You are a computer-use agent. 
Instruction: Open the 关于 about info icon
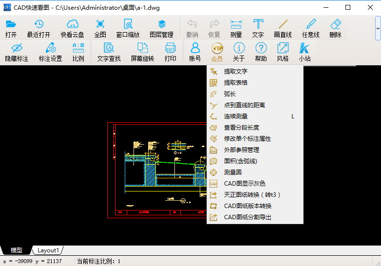(x=239, y=52)
